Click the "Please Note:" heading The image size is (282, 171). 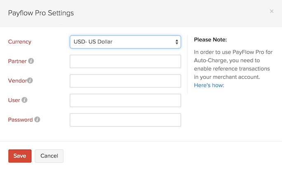tap(210, 40)
